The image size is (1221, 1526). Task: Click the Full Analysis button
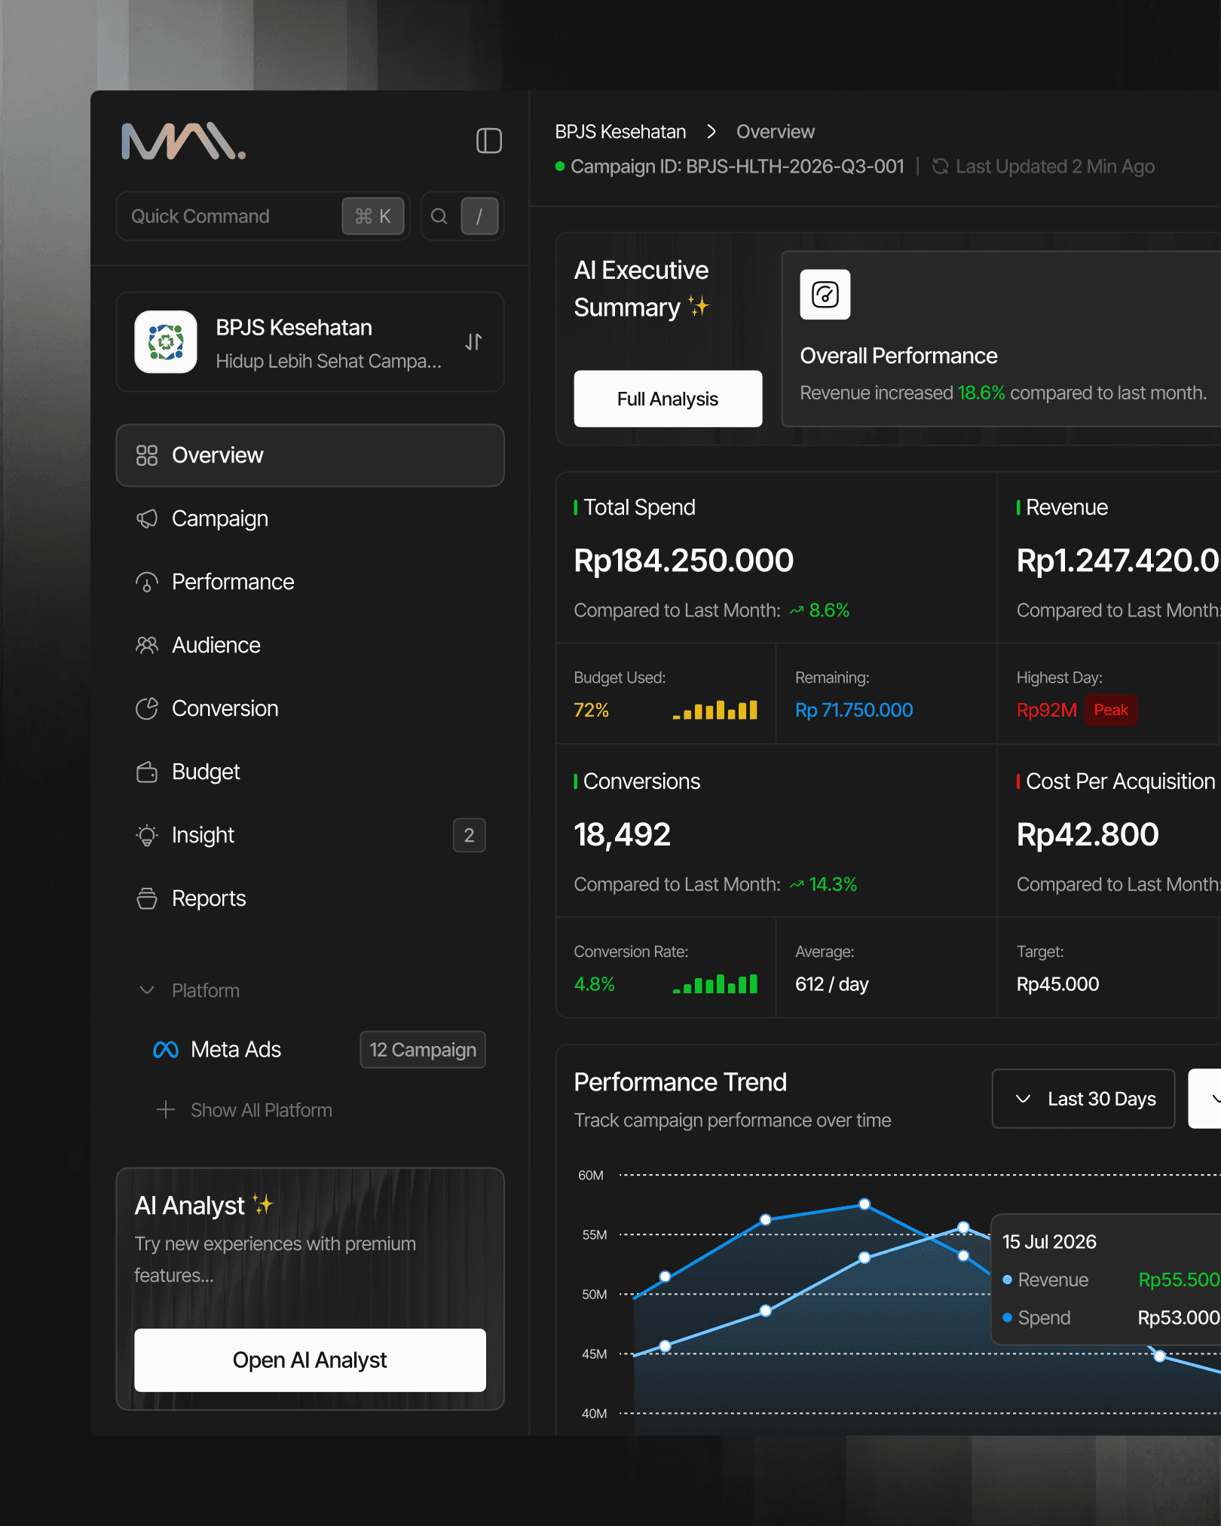(668, 399)
